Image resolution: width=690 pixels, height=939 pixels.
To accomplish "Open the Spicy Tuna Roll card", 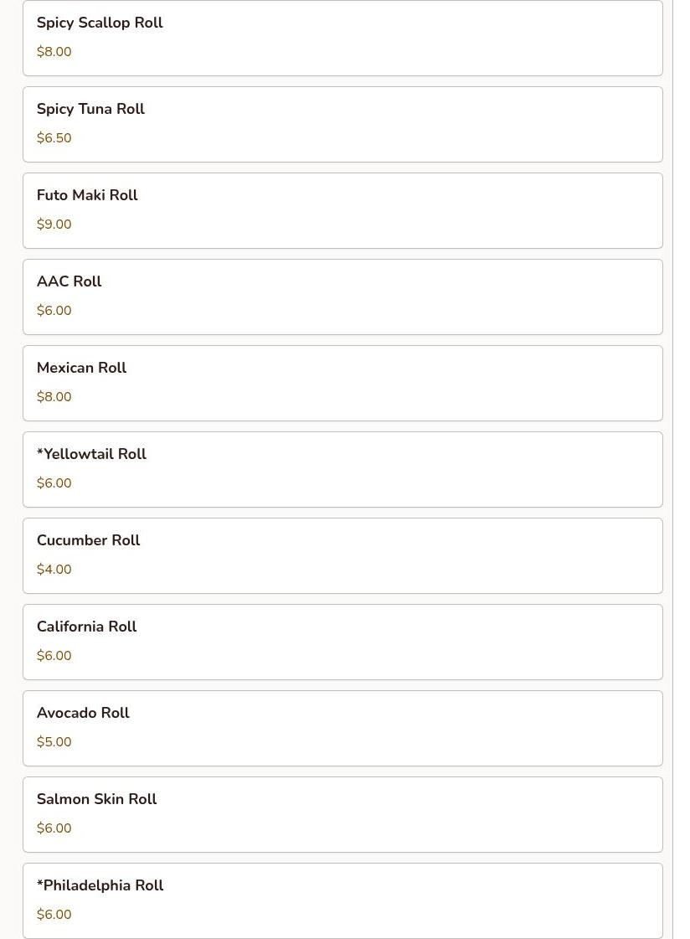I will [x=342, y=125].
